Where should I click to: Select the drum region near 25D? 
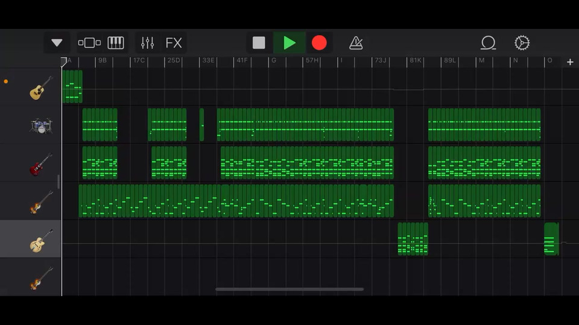pos(167,125)
